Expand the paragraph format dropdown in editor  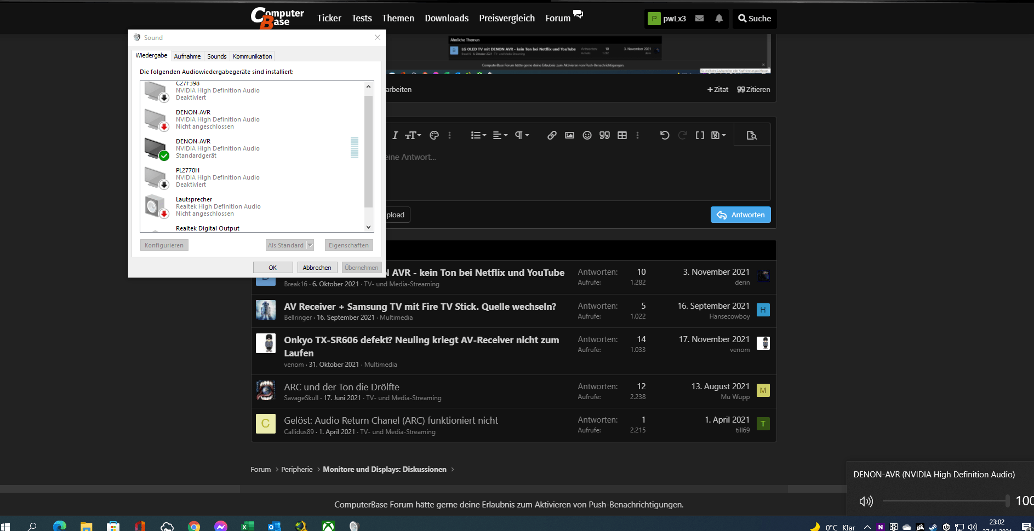[522, 135]
